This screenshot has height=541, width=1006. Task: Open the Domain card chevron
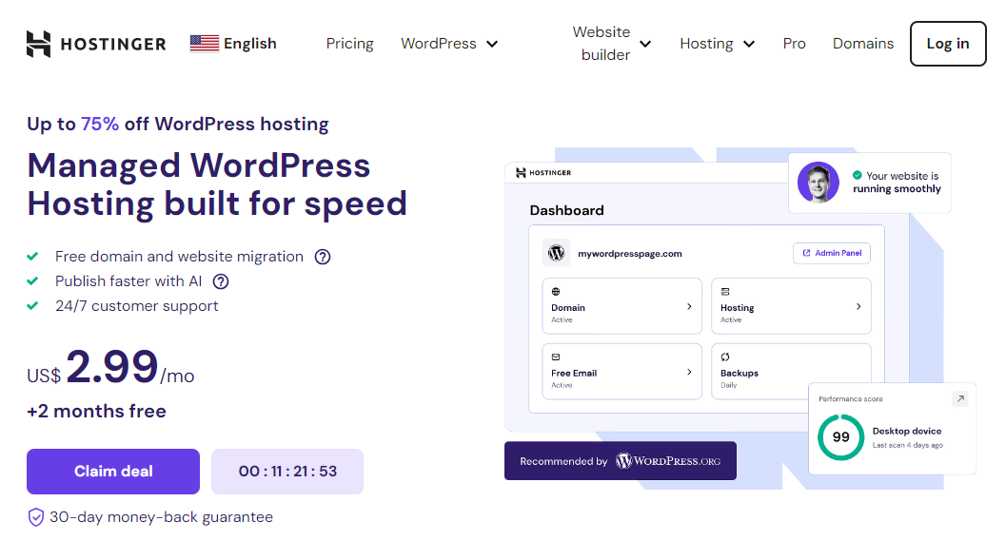click(689, 306)
